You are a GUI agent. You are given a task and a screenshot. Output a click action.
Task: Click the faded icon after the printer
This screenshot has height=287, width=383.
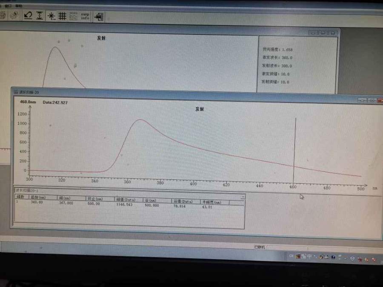14,15
